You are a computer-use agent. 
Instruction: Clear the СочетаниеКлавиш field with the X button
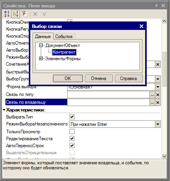click(158, 64)
